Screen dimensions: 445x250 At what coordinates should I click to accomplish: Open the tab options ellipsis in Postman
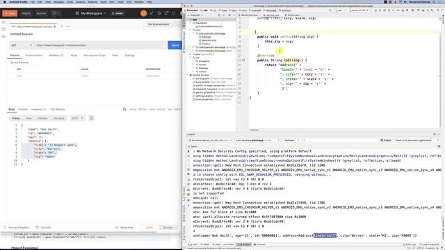68,26
